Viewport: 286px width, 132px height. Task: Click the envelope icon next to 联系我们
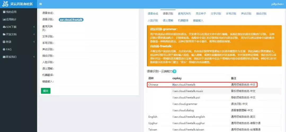[x=4, y=57]
